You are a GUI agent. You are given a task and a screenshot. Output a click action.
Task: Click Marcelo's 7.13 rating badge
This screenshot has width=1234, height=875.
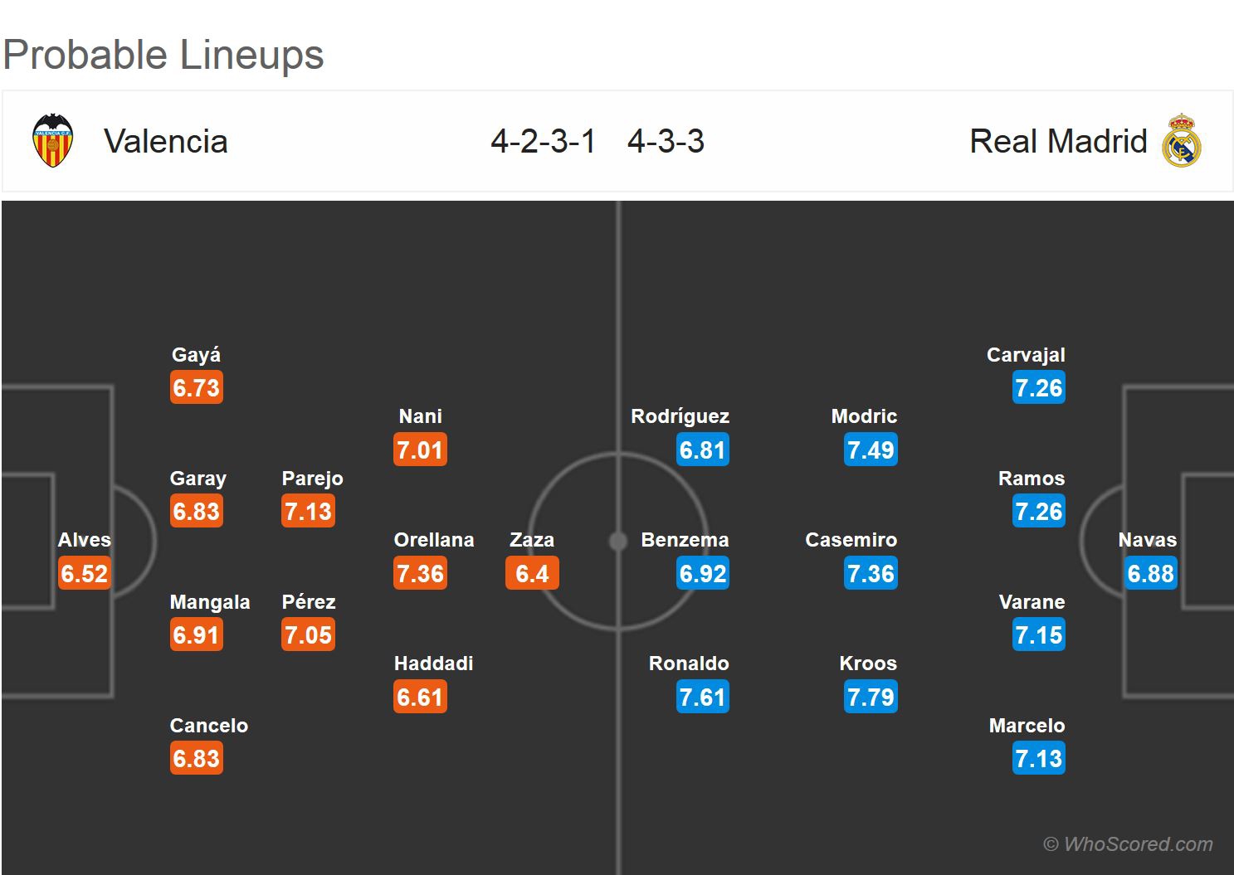tap(1038, 759)
